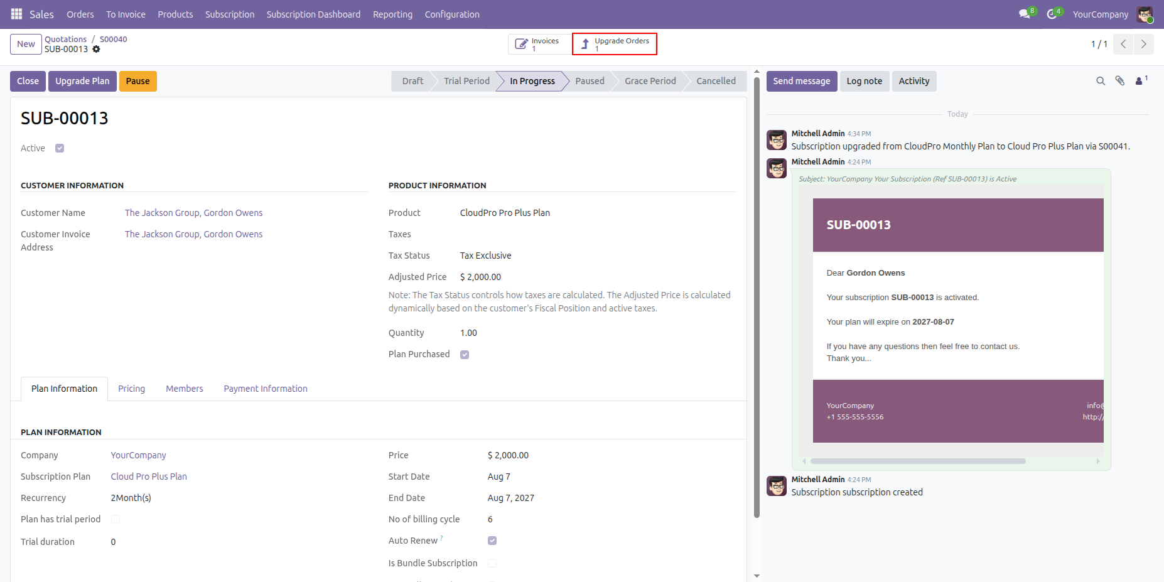Click the Upgrade Plan button

[x=82, y=81]
